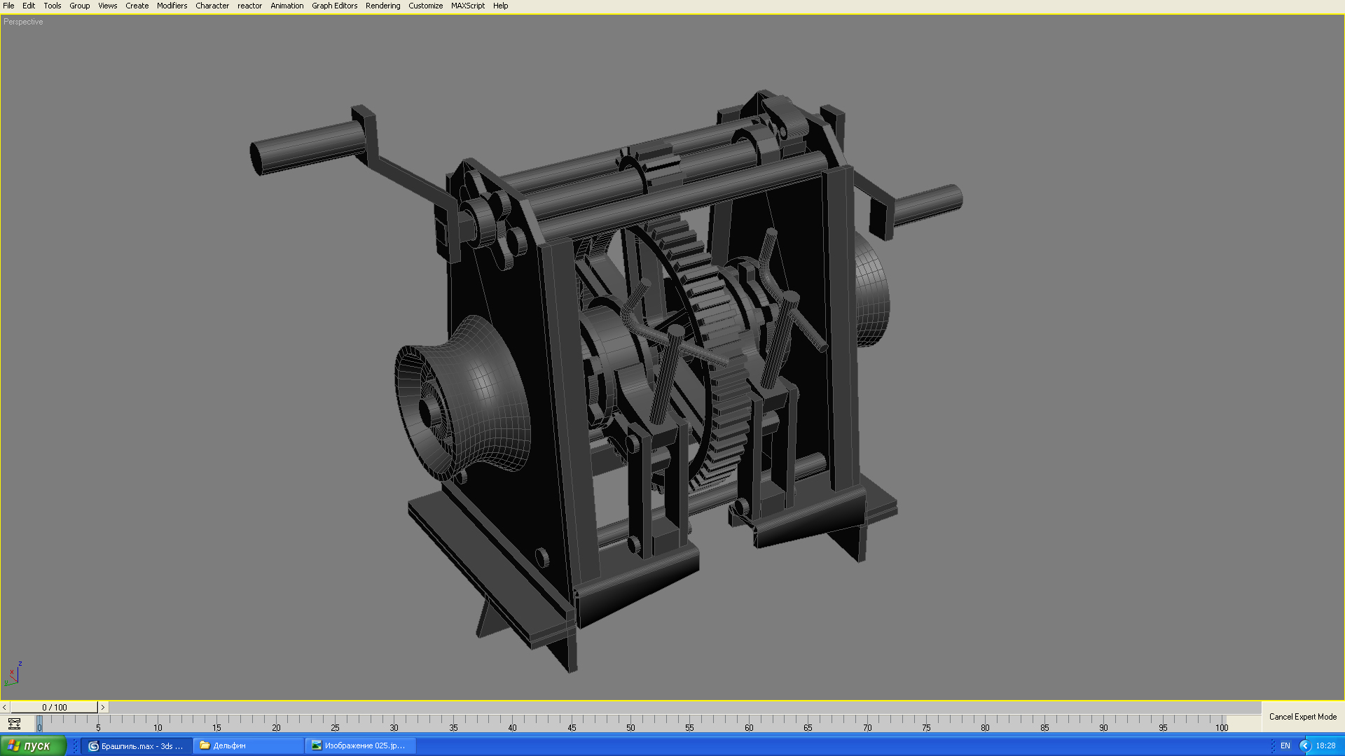Open the пуск Start menu
Viewport: 1345px width, 756px height.
coord(33,745)
